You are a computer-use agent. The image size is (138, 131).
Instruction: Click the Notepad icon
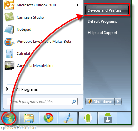click(9, 29)
